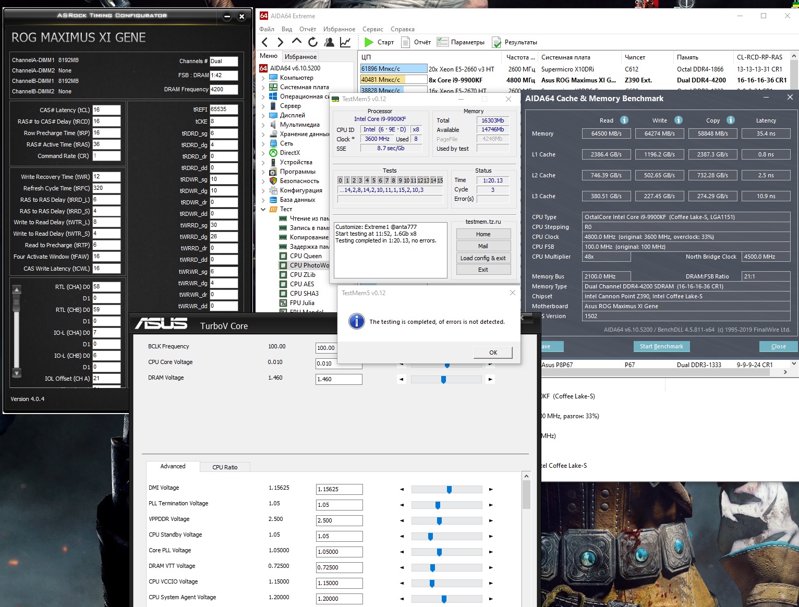Open the line graph toolbar icon in AIDA64
The image size is (799, 607).
(x=345, y=42)
